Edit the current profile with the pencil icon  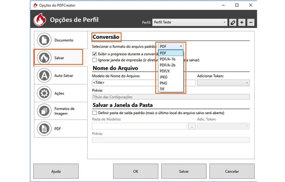pos(233,22)
